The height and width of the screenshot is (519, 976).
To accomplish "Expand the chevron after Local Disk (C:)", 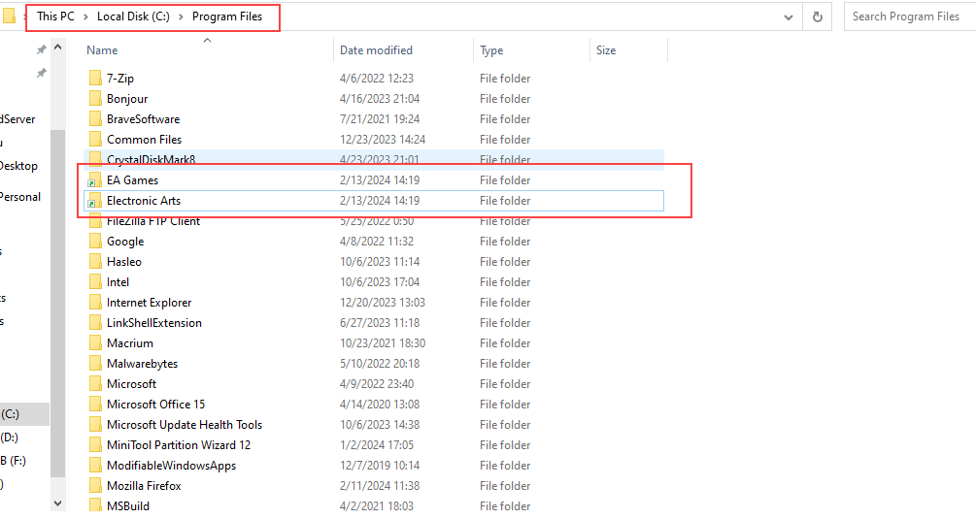I will click(x=181, y=16).
